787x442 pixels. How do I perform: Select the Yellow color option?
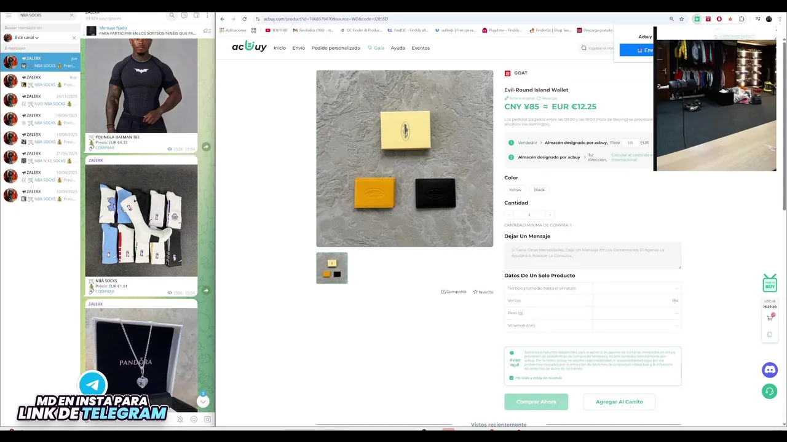click(x=515, y=190)
